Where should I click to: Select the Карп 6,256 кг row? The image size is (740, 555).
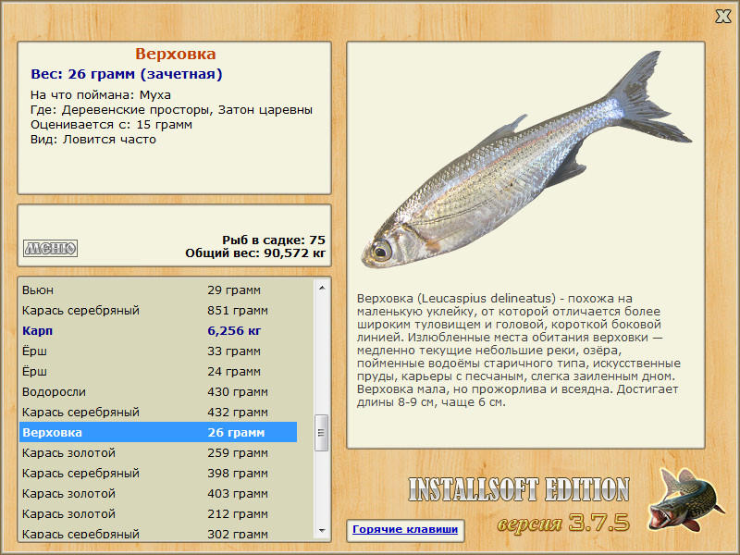click(158, 331)
